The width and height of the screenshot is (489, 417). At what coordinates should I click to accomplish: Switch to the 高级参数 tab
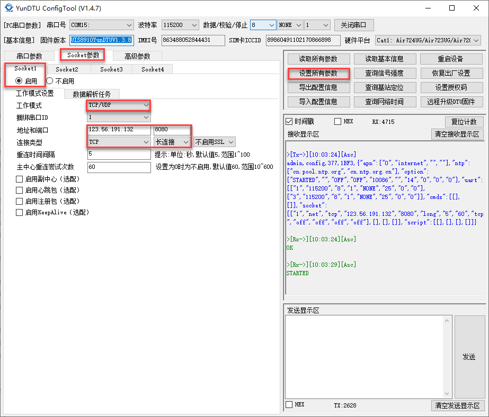click(x=137, y=56)
